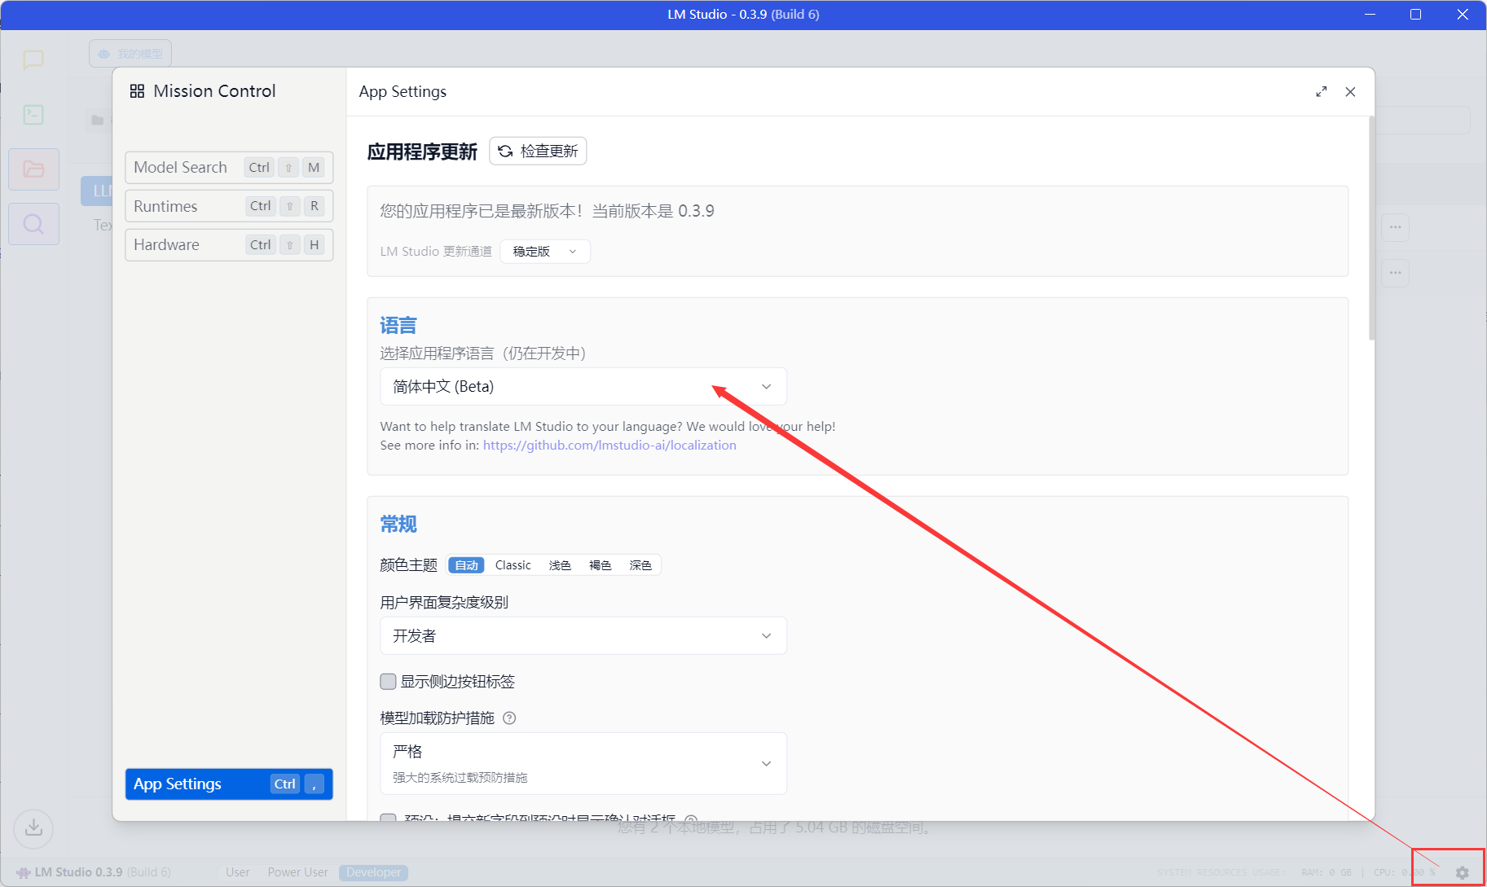
Task: Click the upper three-dot menu in background
Action: [x=1396, y=227]
